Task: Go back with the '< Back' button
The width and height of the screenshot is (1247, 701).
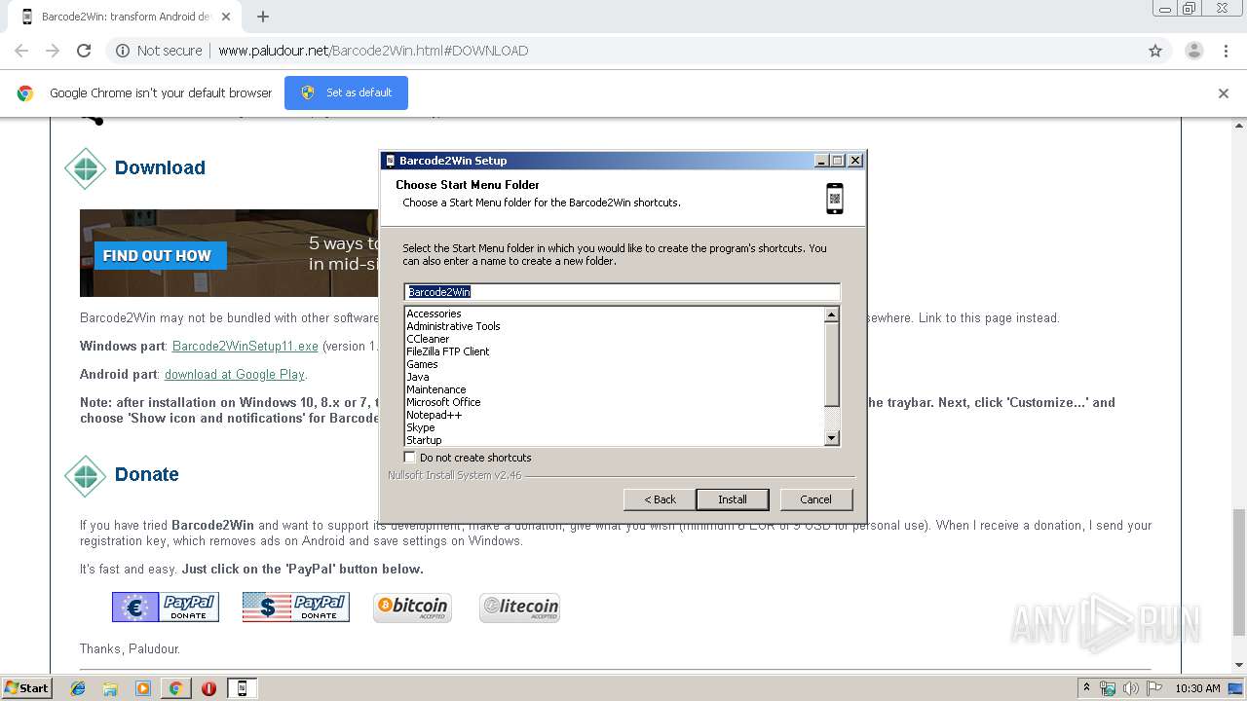Action: click(x=660, y=499)
